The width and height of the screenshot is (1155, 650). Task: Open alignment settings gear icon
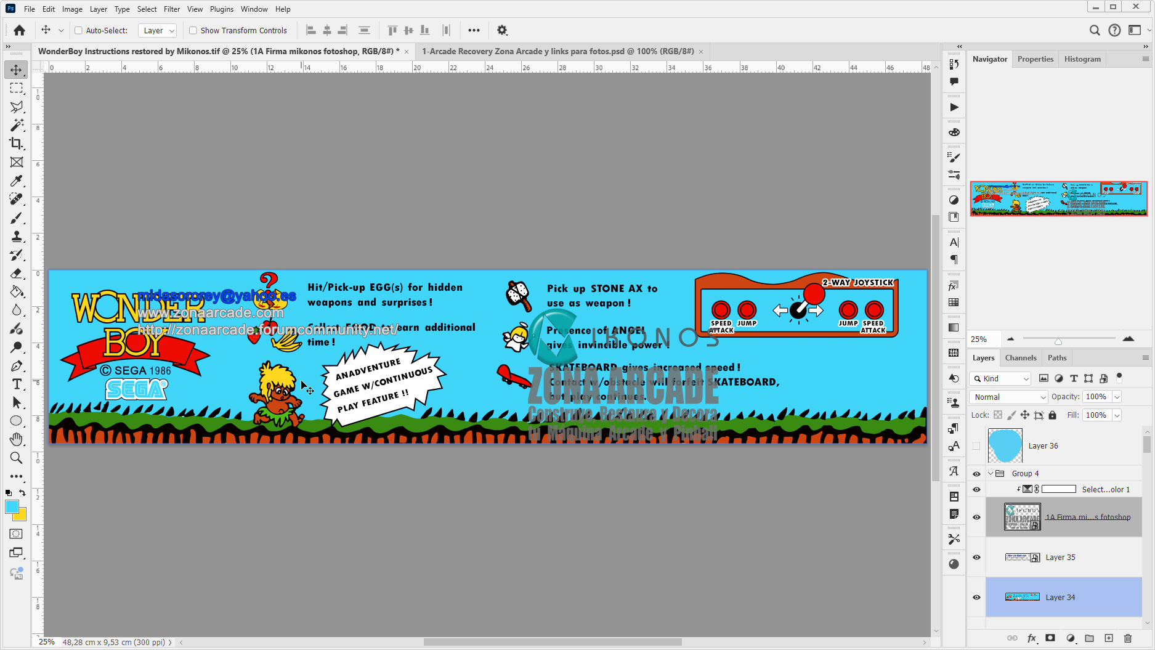(502, 30)
